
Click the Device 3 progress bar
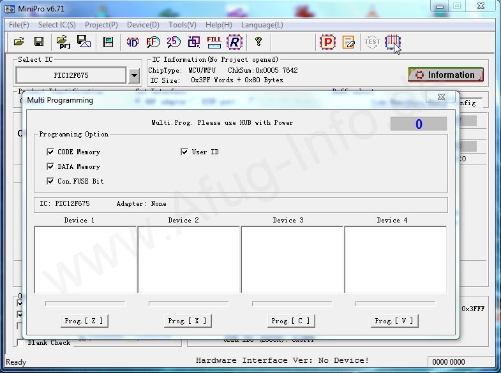click(x=292, y=304)
